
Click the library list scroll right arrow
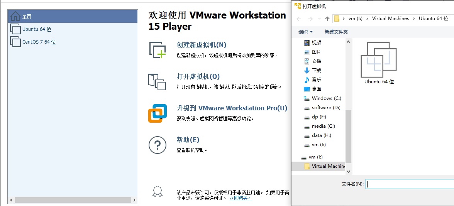[x=134, y=200]
